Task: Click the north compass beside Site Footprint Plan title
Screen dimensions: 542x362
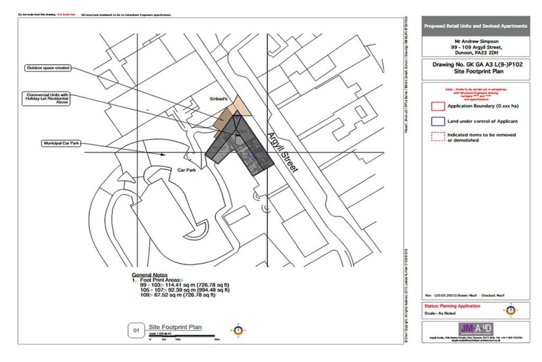Action: [239, 330]
